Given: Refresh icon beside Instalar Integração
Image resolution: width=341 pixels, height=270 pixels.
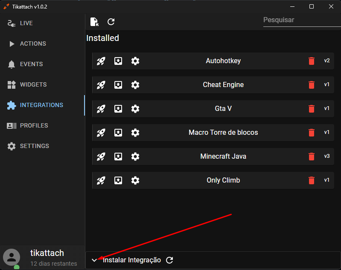Looking at the screenshot, I should (x=169, y=260).
